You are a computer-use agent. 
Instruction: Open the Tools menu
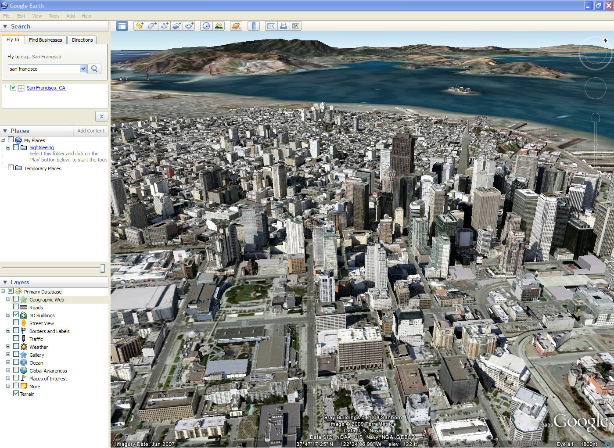(54, 16)
